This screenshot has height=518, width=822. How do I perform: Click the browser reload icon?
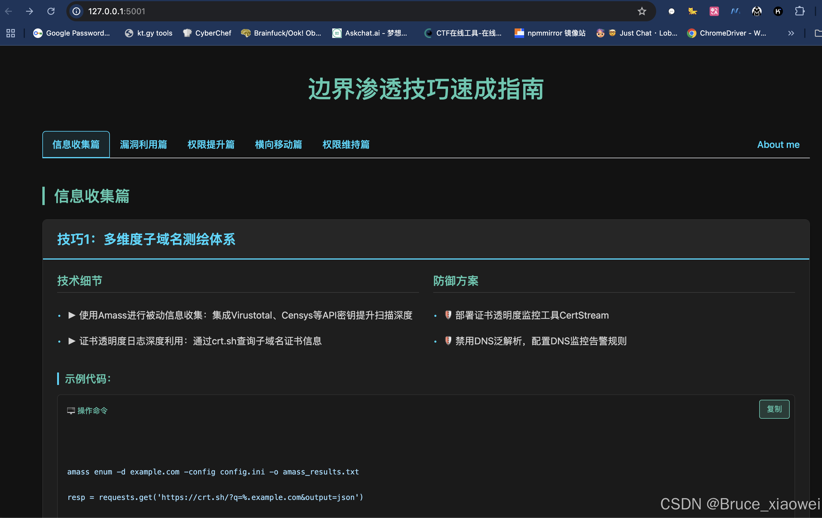pyautogui.click(x=51, y=11)
